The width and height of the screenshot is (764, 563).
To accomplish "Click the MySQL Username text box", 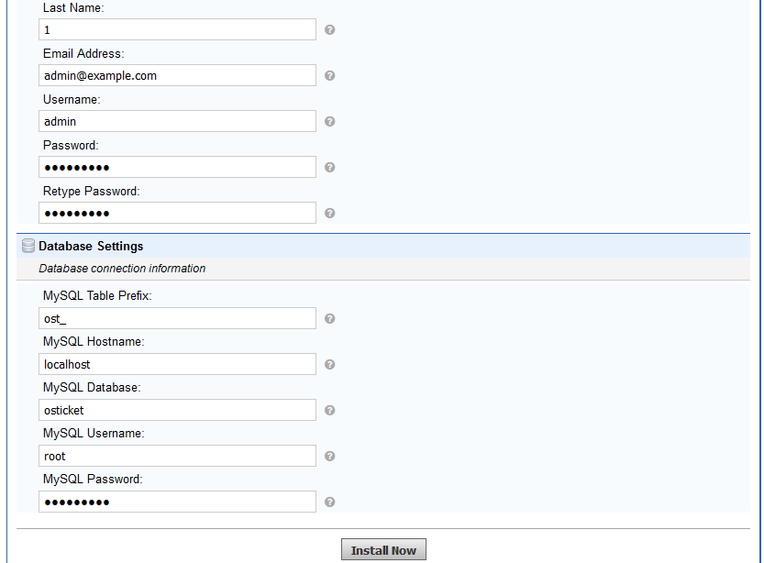I will tap(178, 456).
